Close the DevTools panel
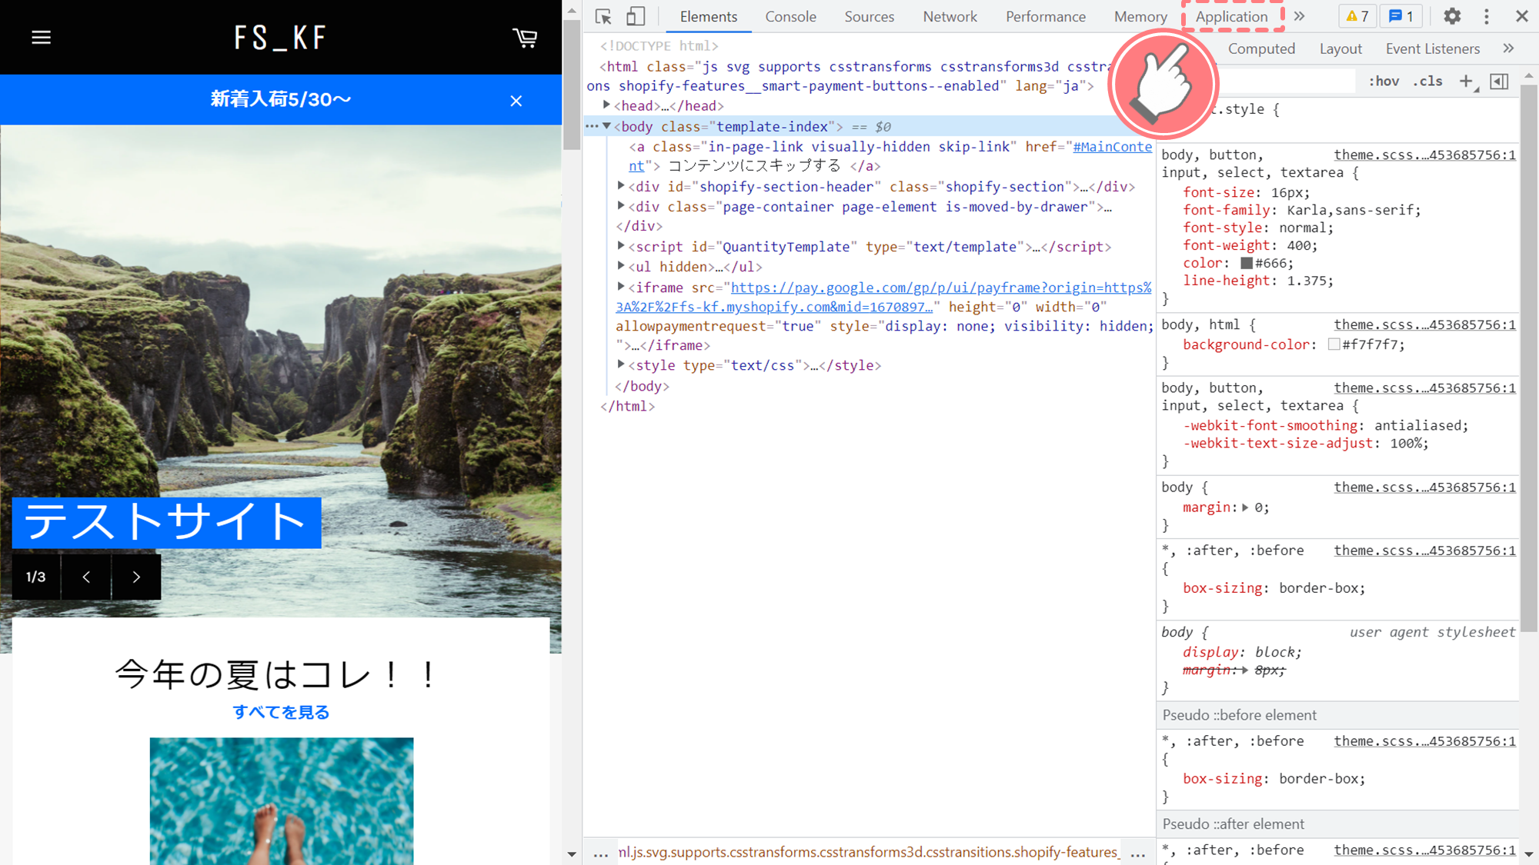 click(x=1521, y=16)
